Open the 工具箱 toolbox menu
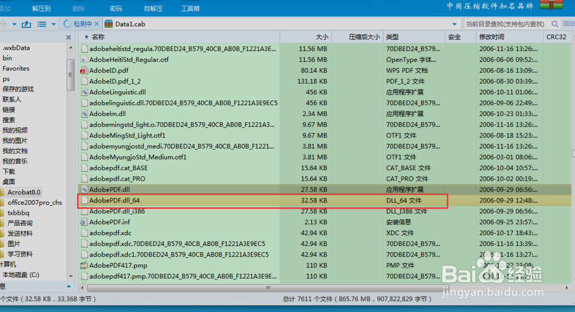The width and height of the screenshot is (575, 312). tap(190, 9)
